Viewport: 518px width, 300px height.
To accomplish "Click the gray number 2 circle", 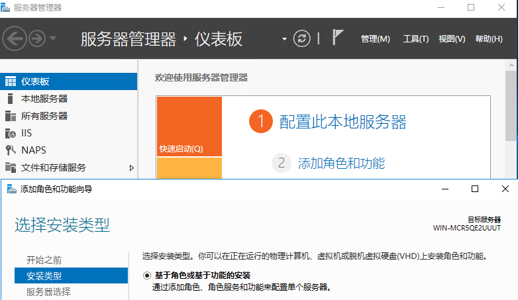I will (281, 163).
